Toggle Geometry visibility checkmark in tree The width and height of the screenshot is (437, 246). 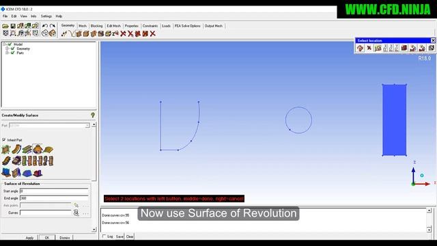pos(12,49)
